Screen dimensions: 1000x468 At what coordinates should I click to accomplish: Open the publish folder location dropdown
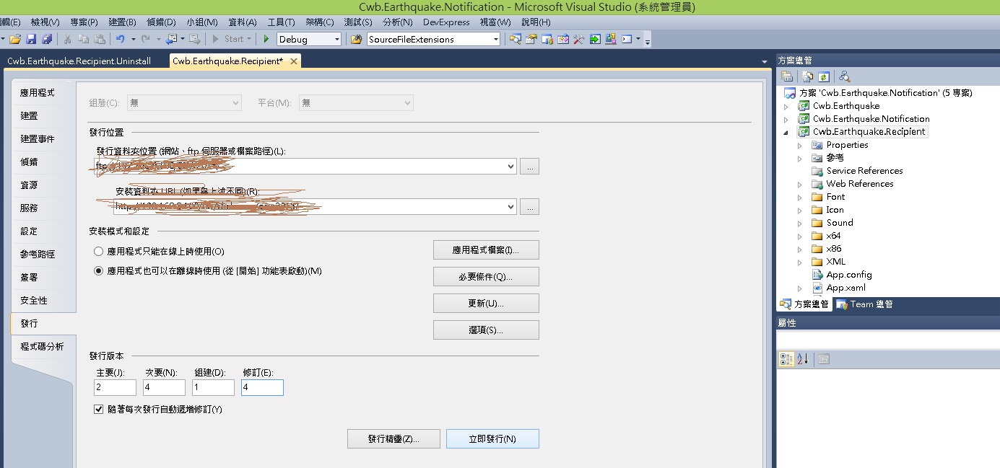(x=511, y=167)
